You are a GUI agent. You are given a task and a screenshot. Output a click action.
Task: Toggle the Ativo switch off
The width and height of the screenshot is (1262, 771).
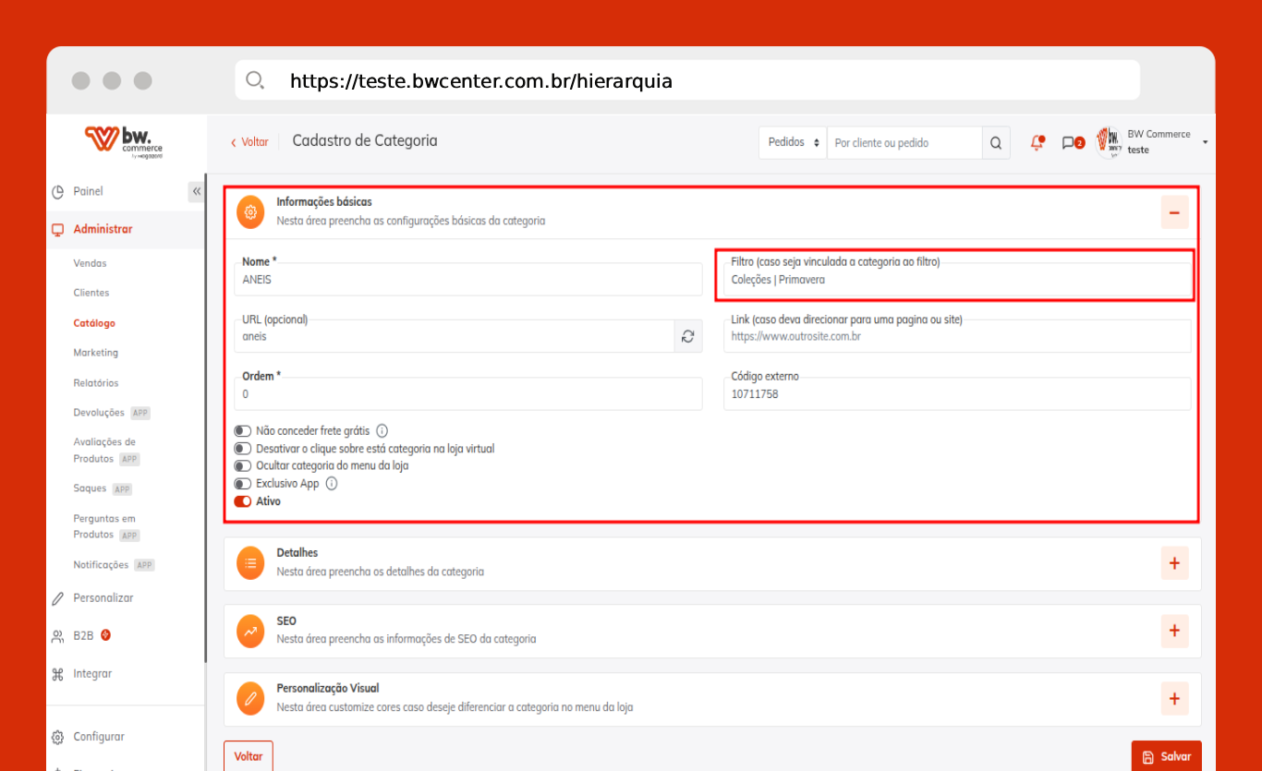(x=243, y=501)
